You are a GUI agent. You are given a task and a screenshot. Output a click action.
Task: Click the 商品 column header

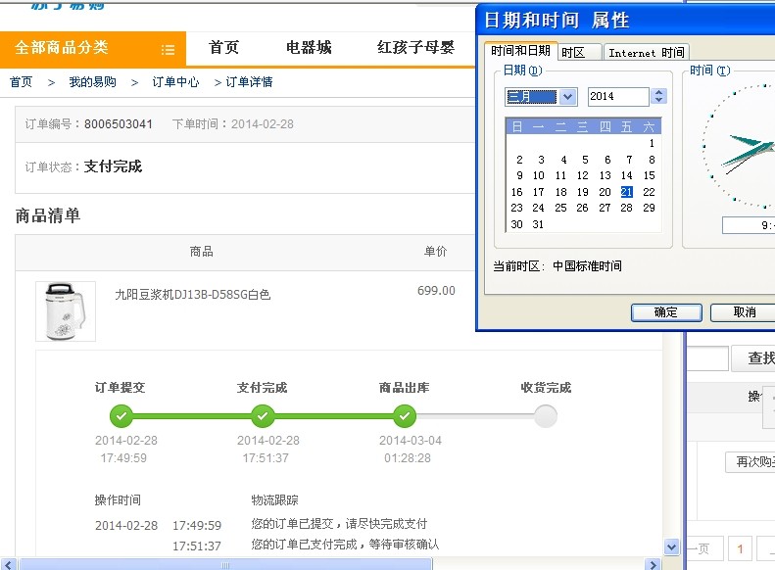pos(202,252)
